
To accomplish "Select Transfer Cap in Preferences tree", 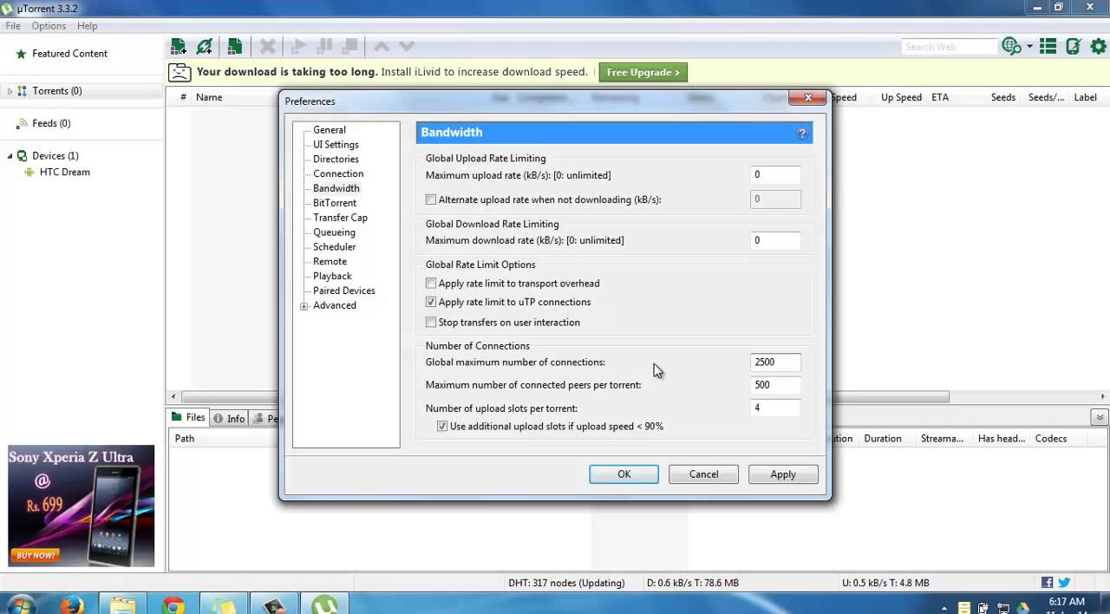I will point(340,218).
